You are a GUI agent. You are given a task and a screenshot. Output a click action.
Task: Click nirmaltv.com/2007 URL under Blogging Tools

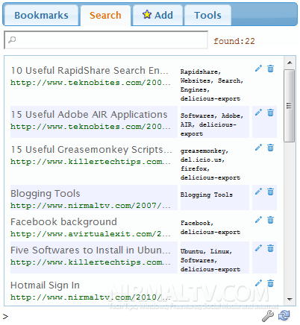coord(90,206)
